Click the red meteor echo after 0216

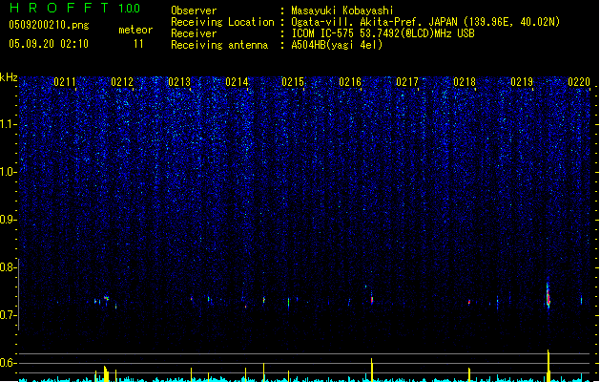pos(372,299)
